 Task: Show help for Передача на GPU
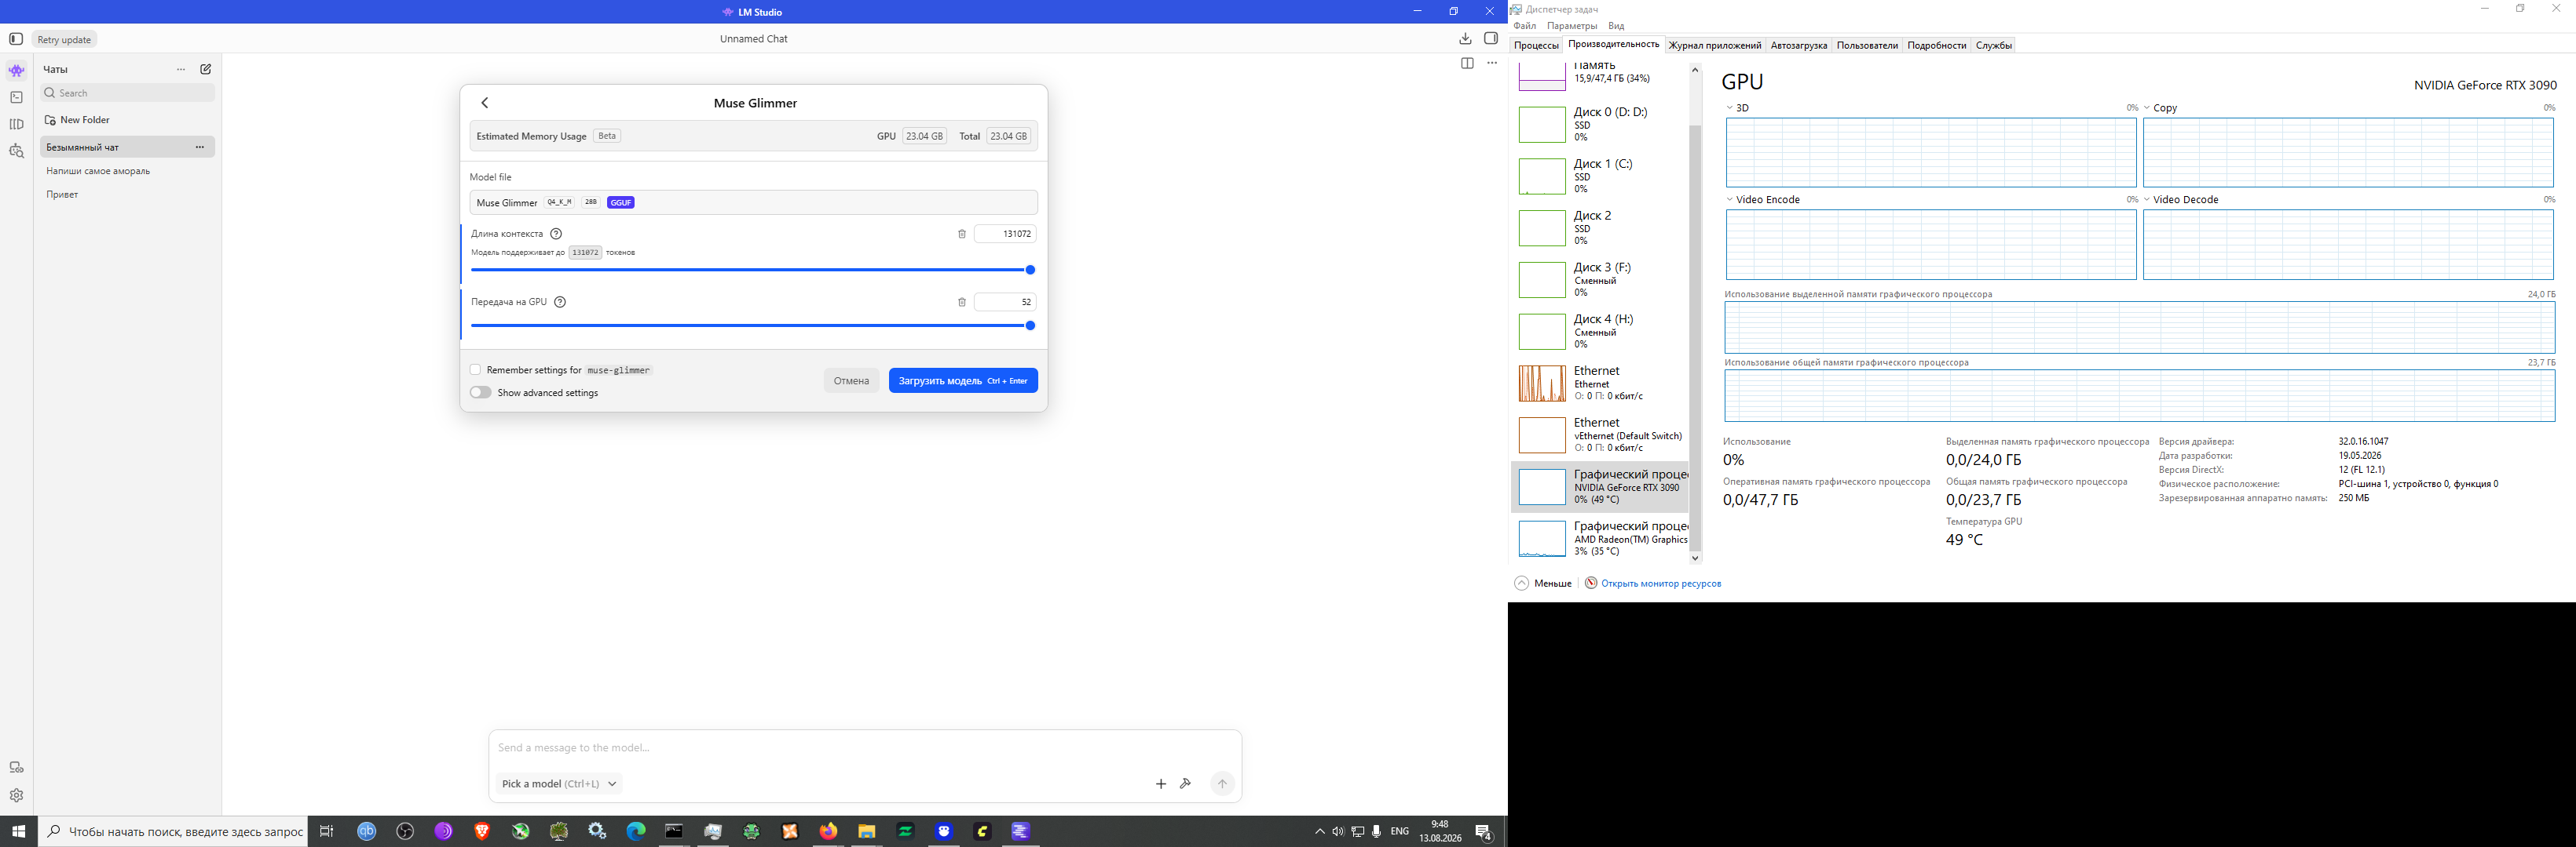pyautogui.click(x=560, y=302)
